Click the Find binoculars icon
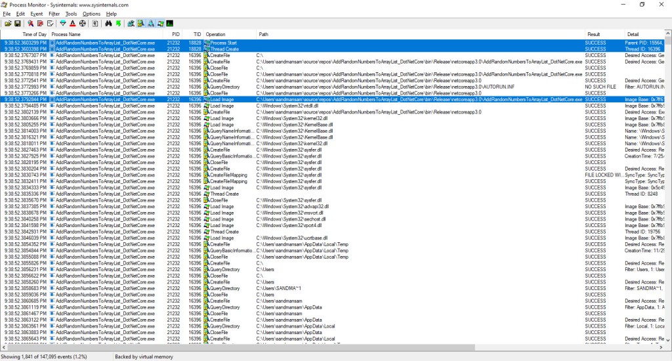This screenshot has width=672, height=361. coord(109,23)
